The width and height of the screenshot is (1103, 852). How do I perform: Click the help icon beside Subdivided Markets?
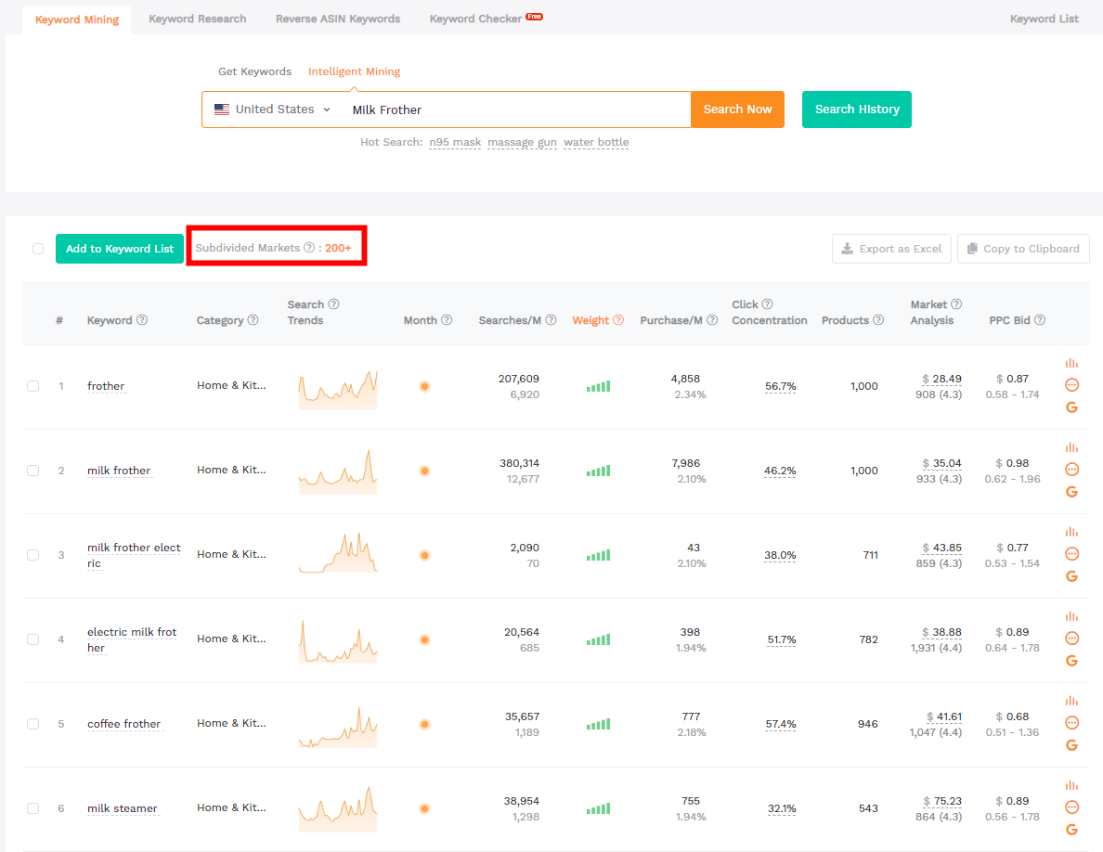(309, 248)
